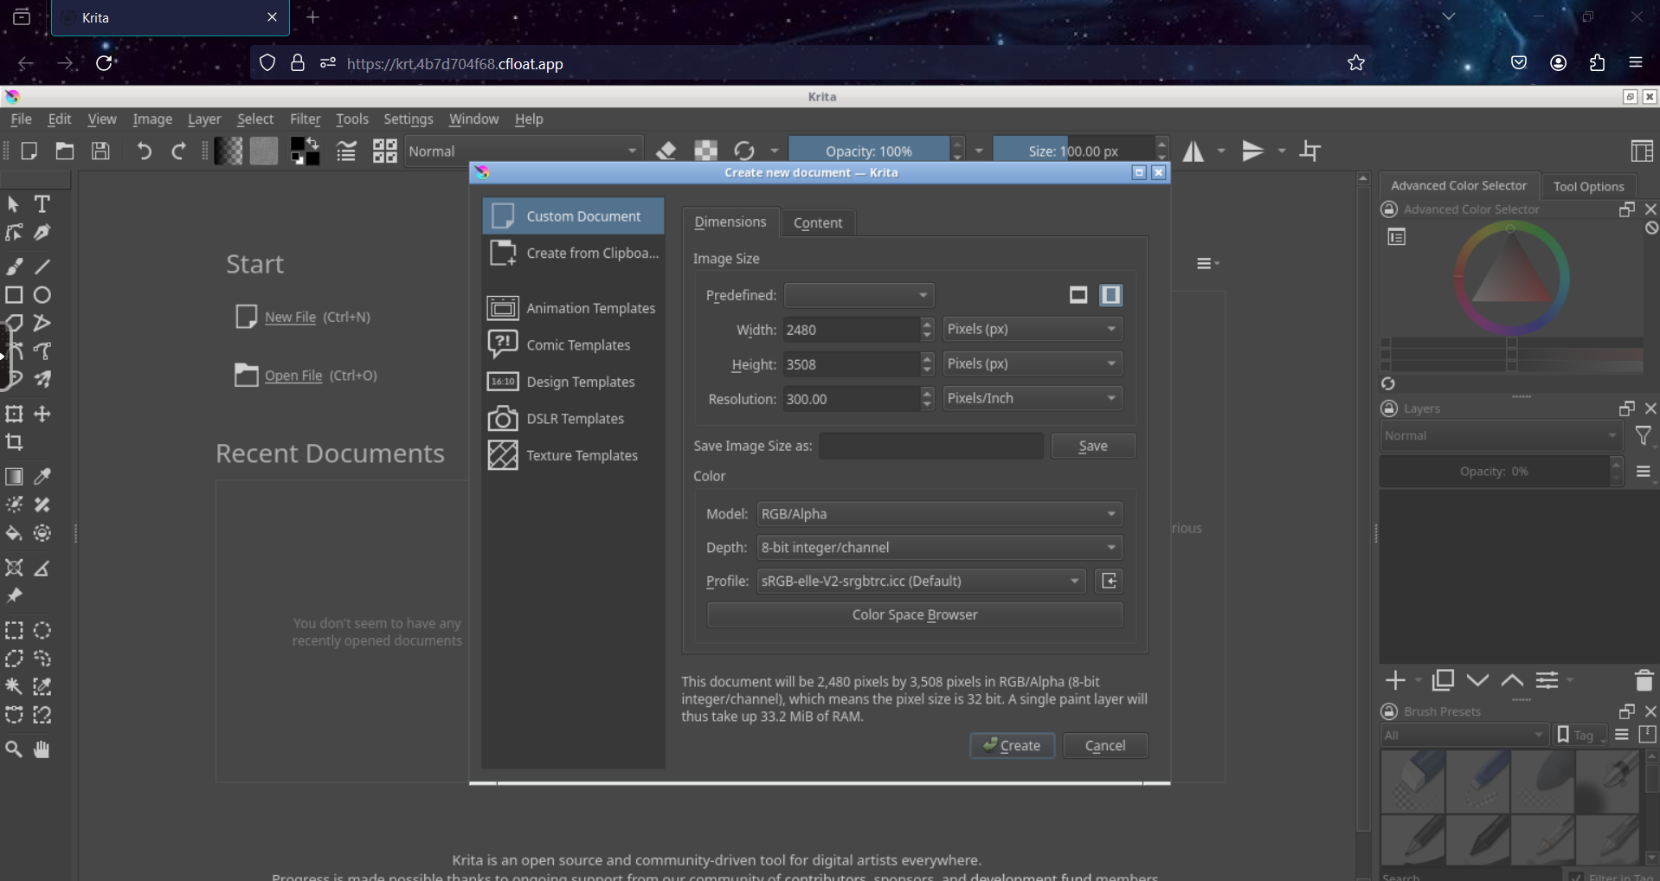The height and width of the screenshot is (881, 1660).
Task: Click the Save document toolbar icon
Action: click(100, 151)
